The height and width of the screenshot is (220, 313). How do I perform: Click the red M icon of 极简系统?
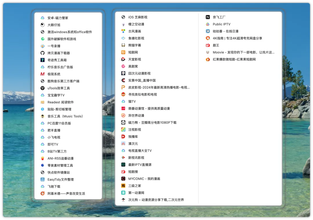[x=43, y=74]
